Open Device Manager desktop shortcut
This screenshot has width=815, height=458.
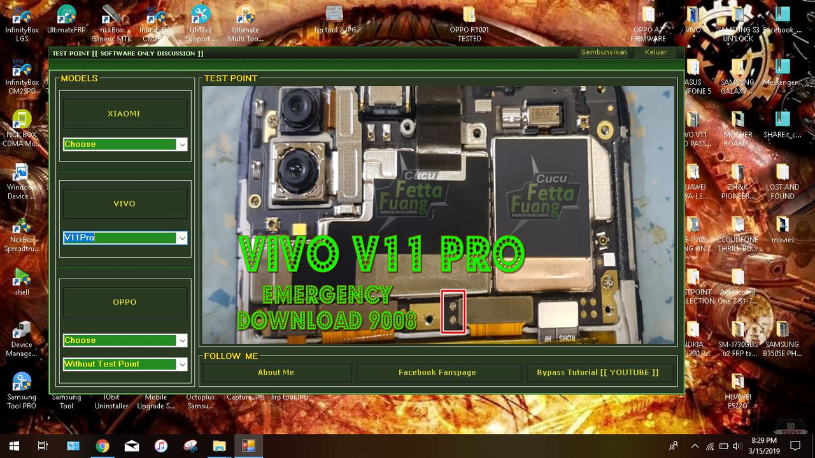coord(22,338)
